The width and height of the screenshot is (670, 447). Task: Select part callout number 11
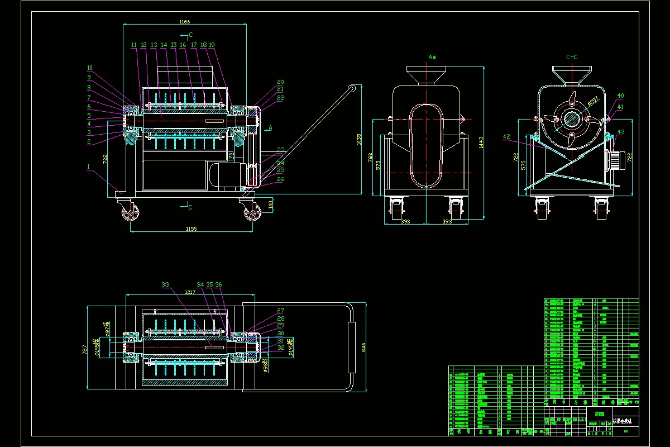coord(133,45)
